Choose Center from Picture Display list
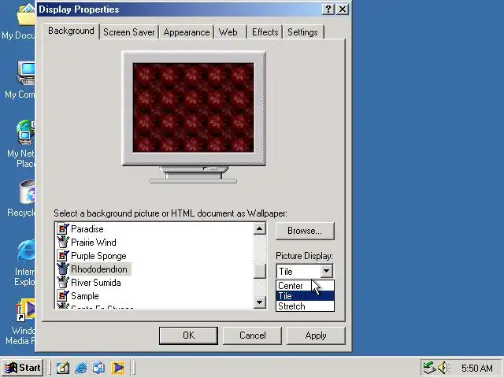This screenshot has height=378, width=504. point(305,285)
